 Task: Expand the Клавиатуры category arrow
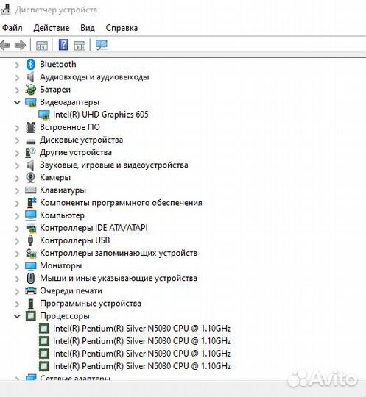pyautogui.click(x=17, y=190)
